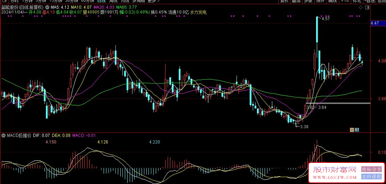Switch to the 月线 monthly chart
The image size is (386, 184).
coord(125,1)
